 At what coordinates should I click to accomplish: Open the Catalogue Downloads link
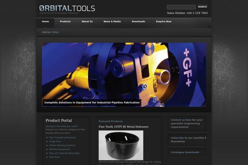coord(185,152)
